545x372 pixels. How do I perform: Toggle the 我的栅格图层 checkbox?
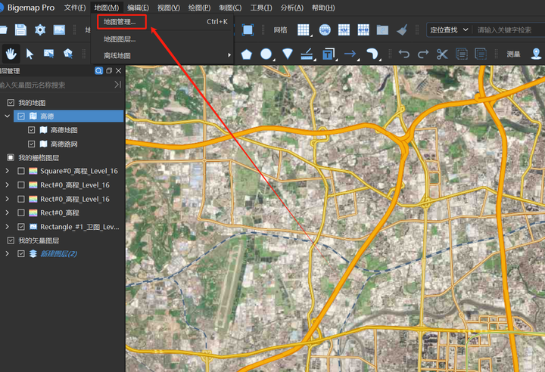coord(11,158)
